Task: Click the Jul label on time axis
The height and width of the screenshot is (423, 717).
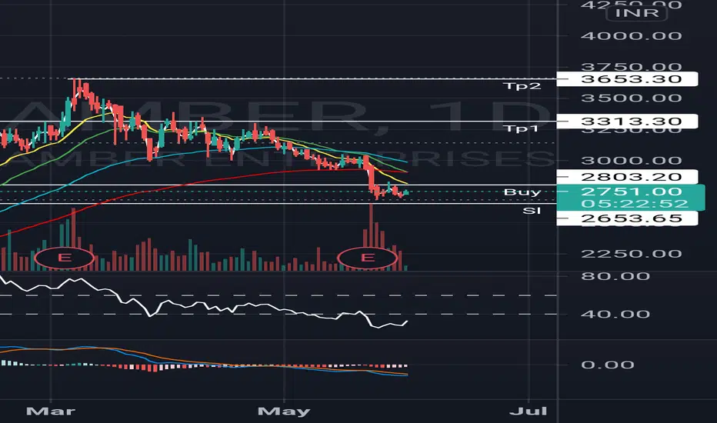Action: 529,411
